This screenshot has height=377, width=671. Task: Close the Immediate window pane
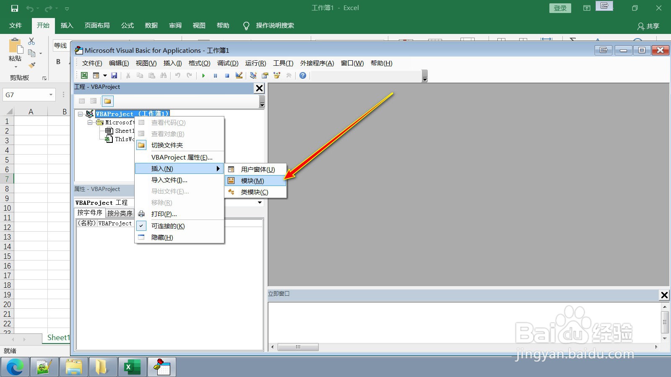click(664, 295)
